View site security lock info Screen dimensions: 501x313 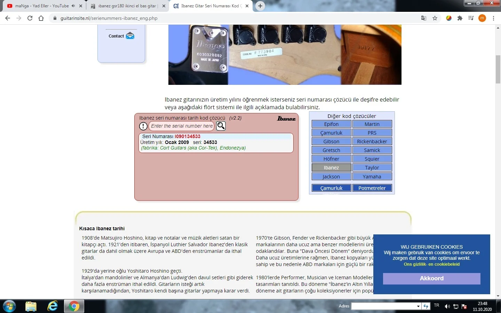(55, 18)
